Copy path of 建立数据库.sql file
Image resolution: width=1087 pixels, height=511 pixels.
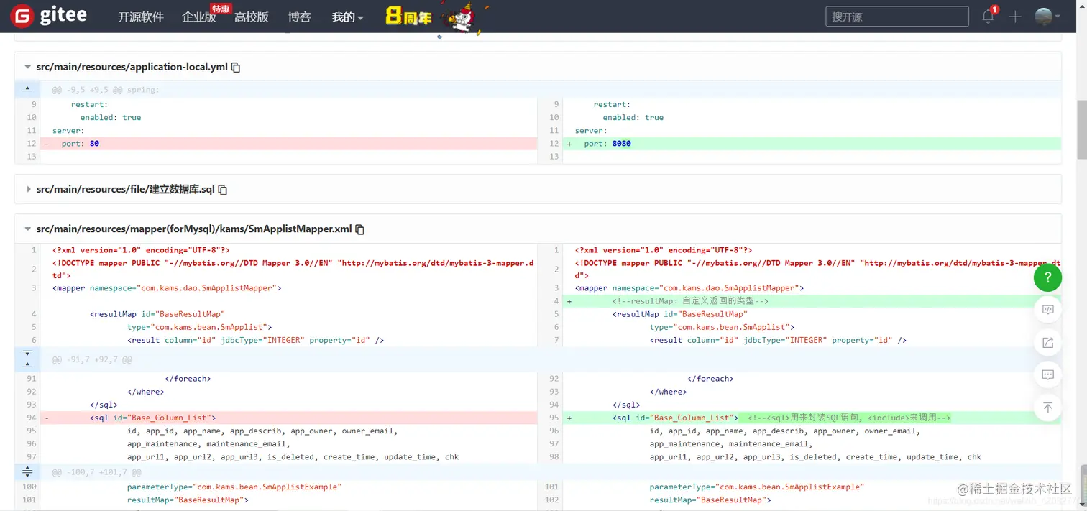[223, 190]
